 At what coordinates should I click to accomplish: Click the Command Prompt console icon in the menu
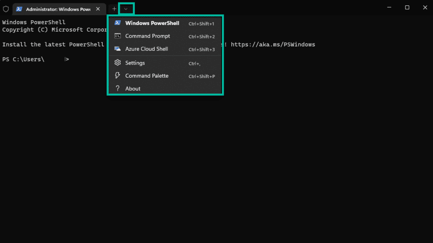point(118,36)
